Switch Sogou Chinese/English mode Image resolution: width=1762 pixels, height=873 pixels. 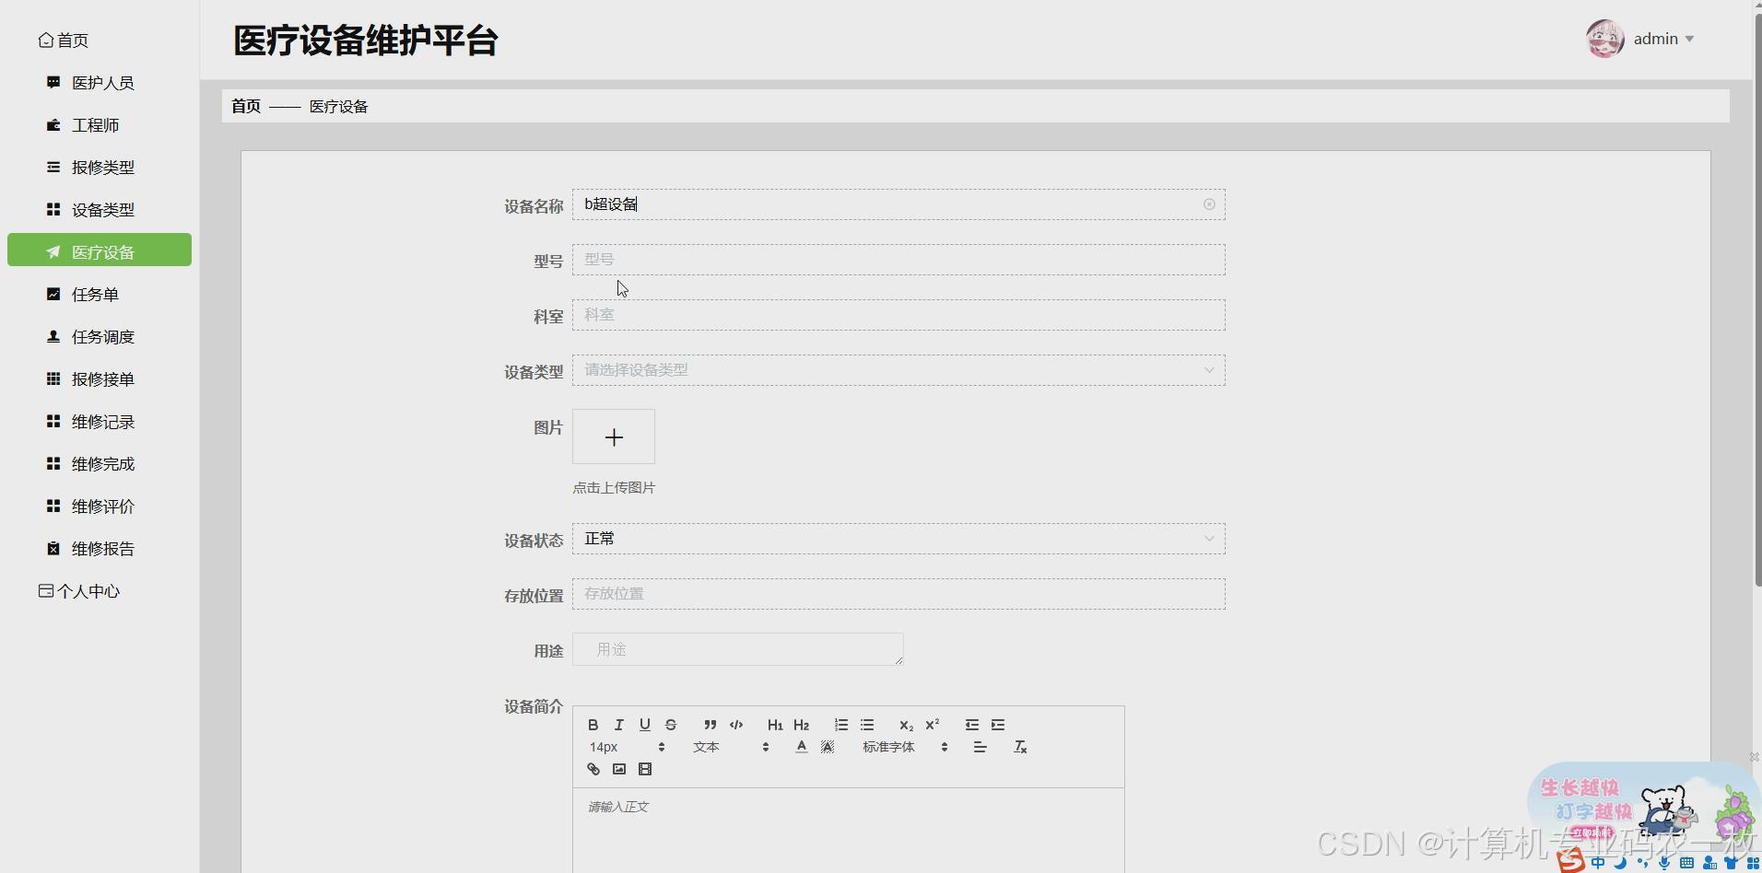click(x=1598, y=863)
